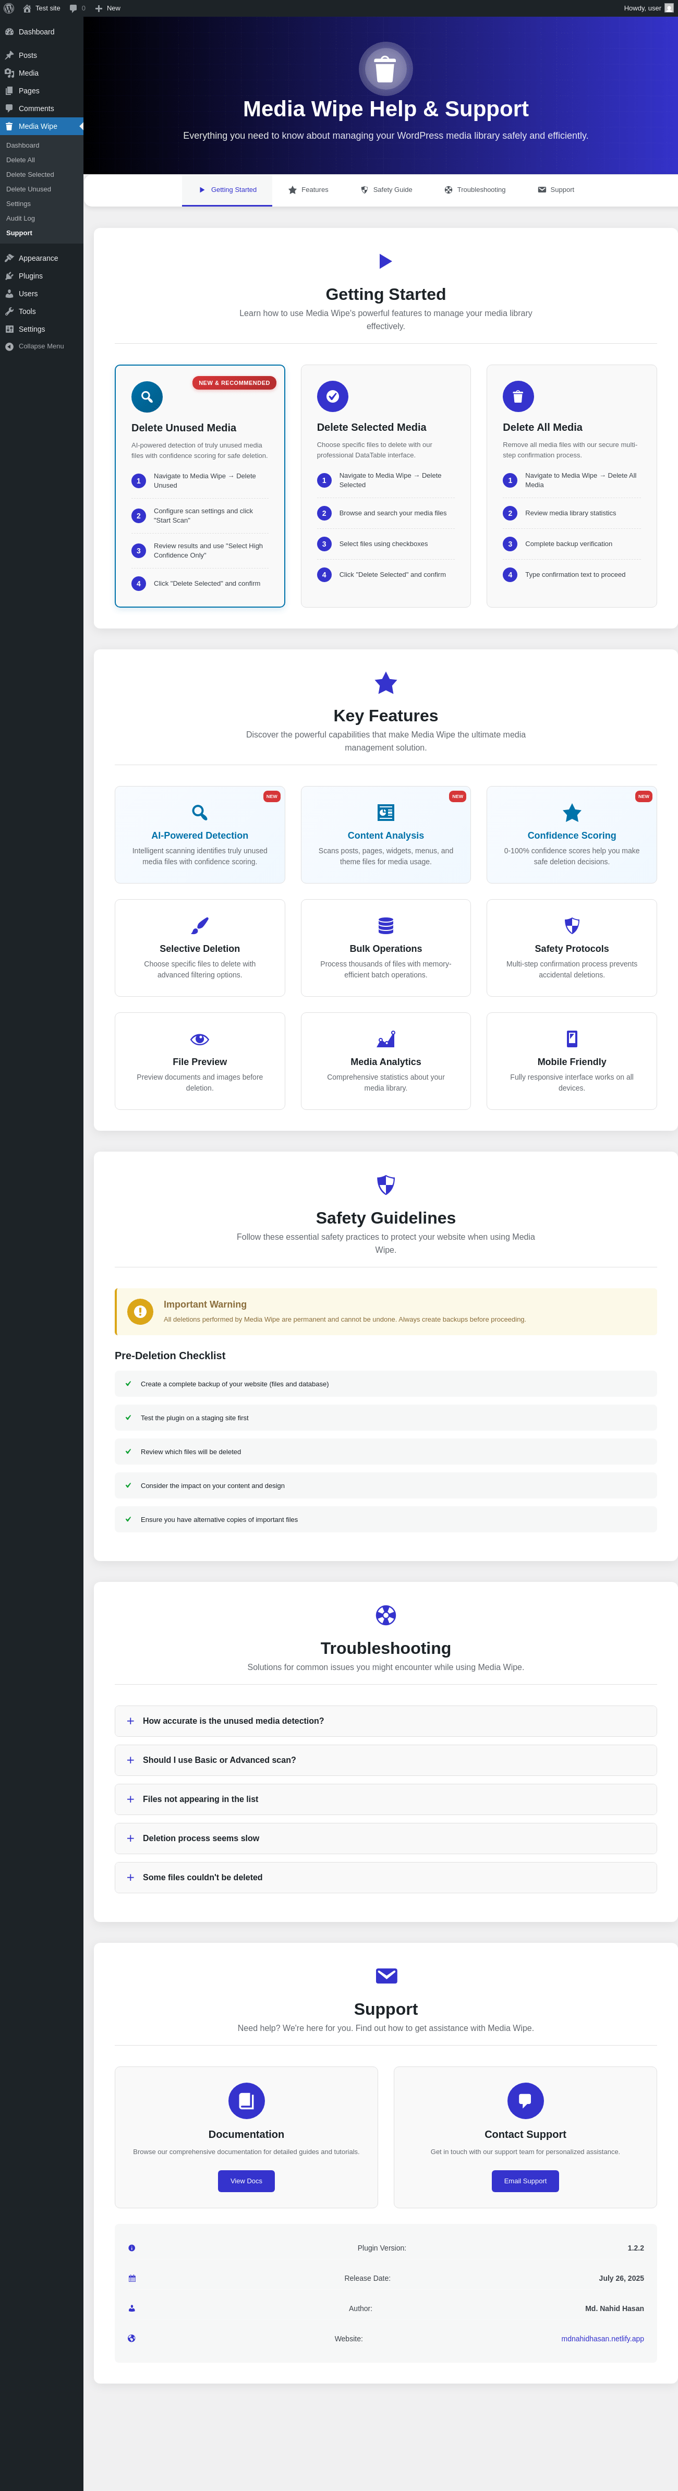Click the Content Analysis icon

pyautogui.click(x=386, y=812)
